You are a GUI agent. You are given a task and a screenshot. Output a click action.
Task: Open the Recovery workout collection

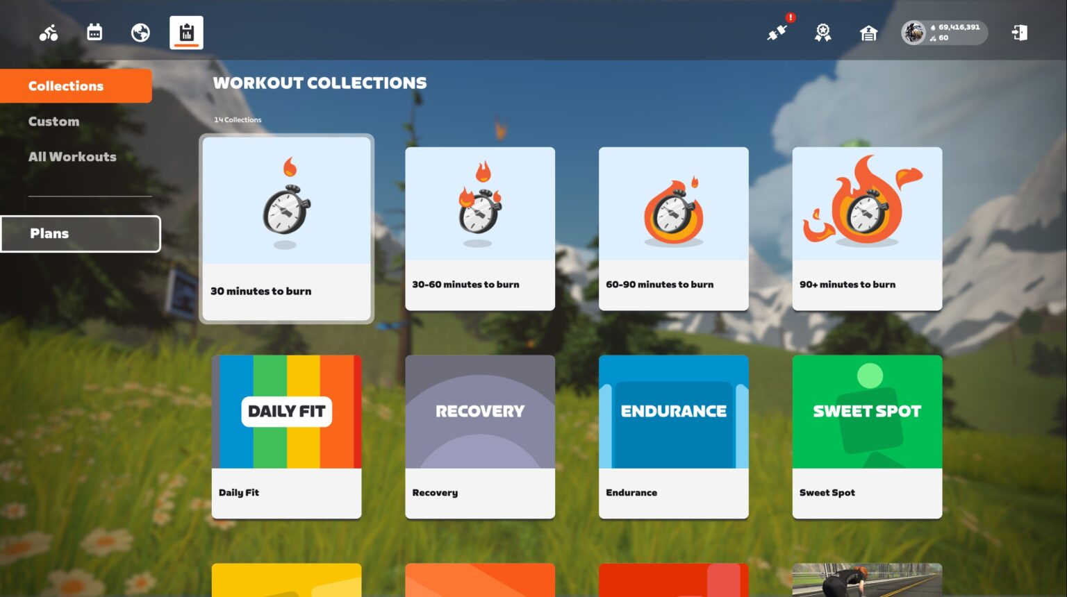tap(479, 437)
